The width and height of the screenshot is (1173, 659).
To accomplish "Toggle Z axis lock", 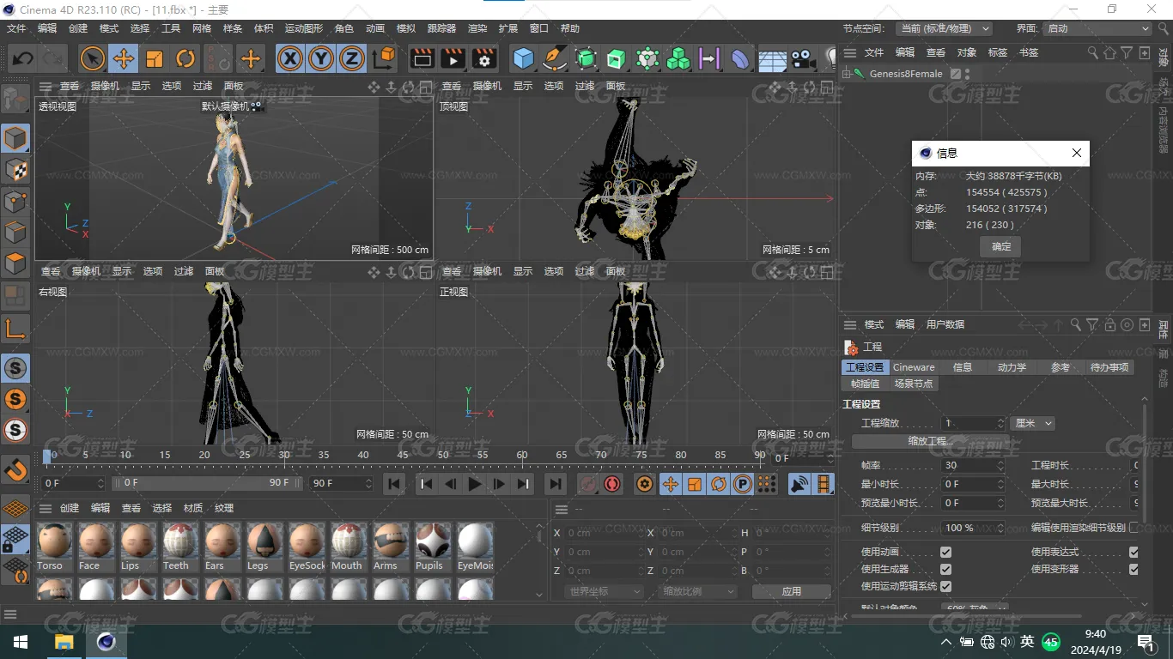I will pos(351,58).
